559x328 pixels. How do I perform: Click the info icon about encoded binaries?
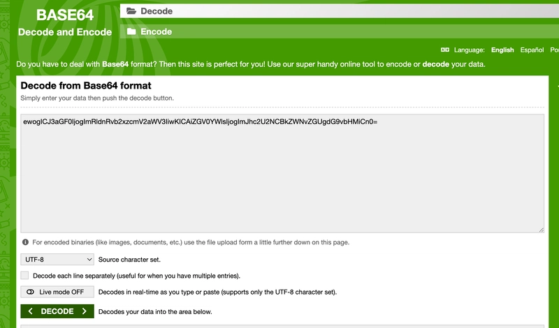coord(25,242)
